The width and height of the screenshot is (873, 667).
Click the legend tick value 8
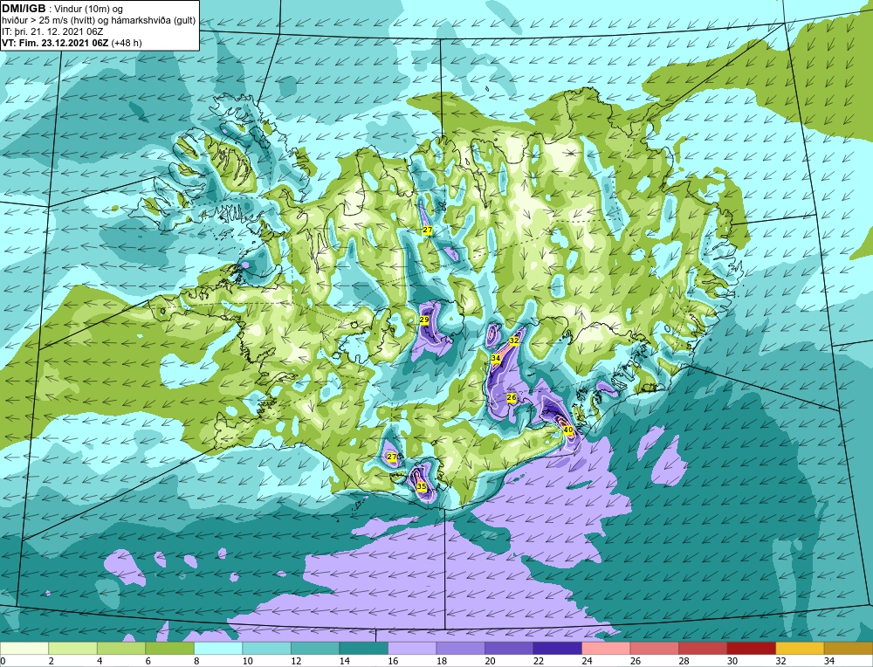point(198,662)
